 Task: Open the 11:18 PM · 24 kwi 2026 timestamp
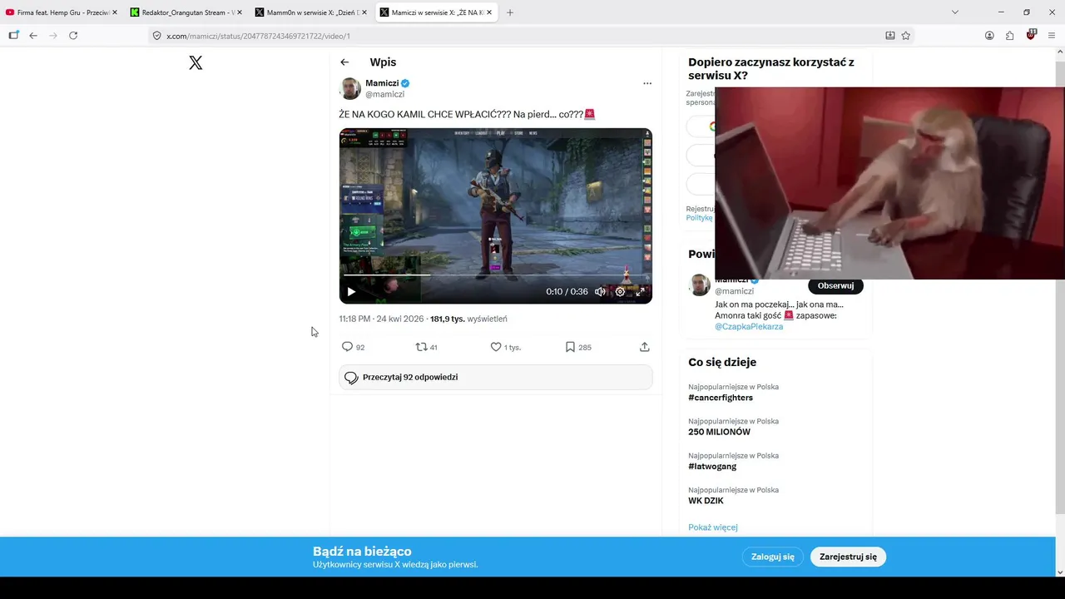tap(381, 319)
